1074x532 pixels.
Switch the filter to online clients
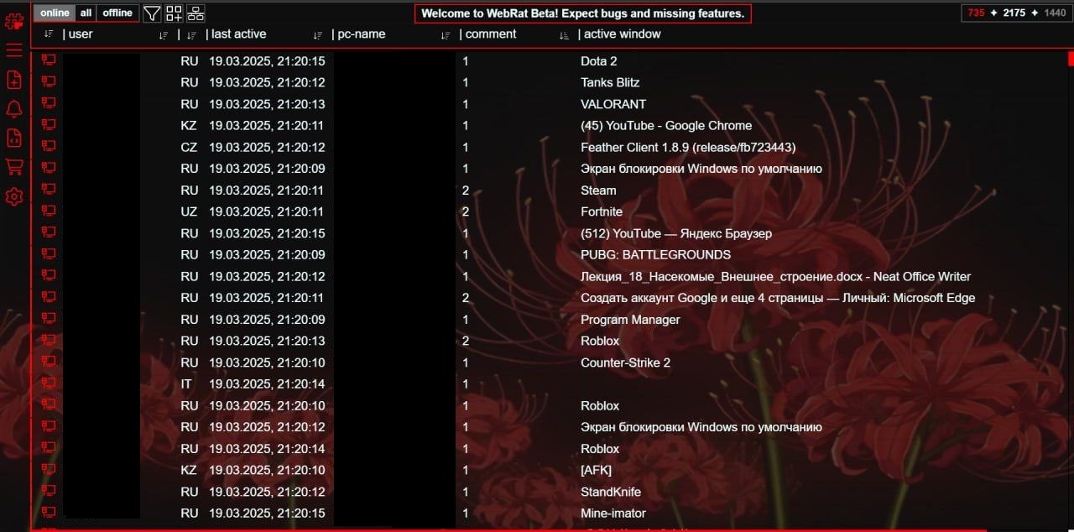[55, 13]
